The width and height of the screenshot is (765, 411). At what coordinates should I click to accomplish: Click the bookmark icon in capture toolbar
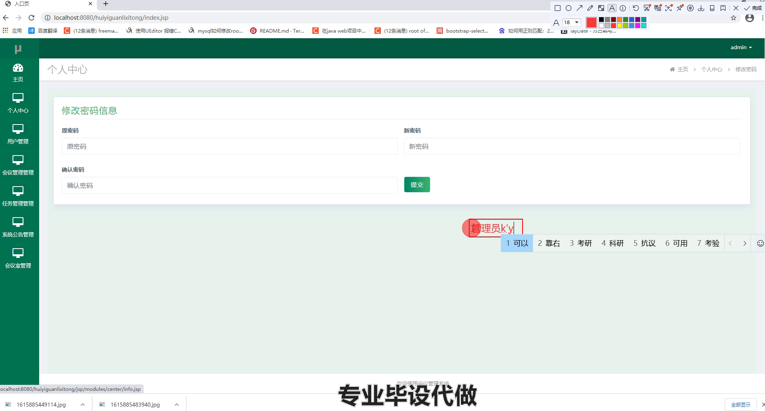coord(723,8)
